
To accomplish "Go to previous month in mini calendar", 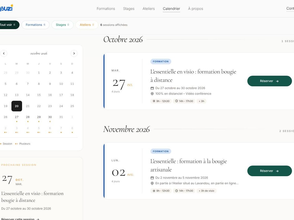I will pyautogui.click(x=4, y=53).
